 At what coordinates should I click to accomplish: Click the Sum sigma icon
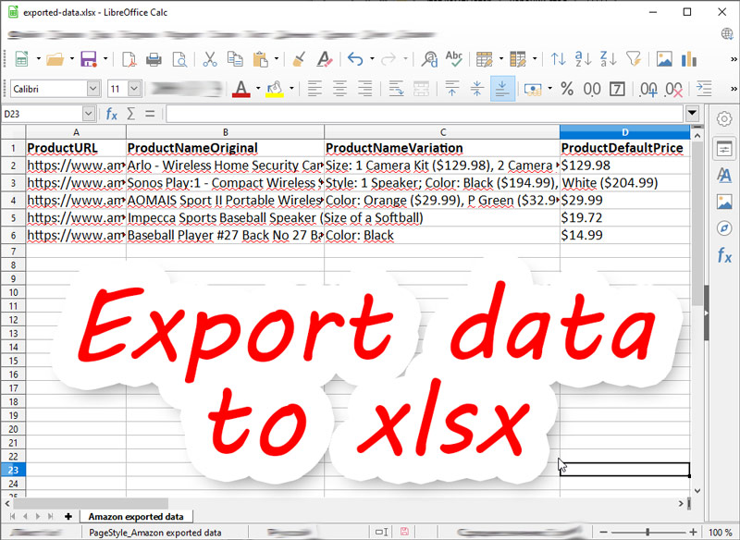(131, 114)
